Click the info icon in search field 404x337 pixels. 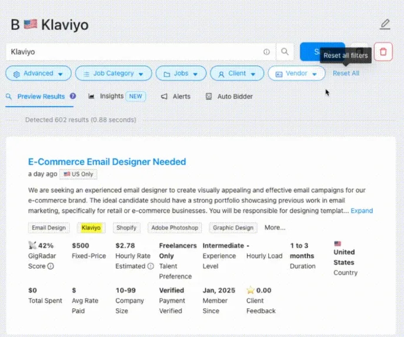pyautogui.click(x=266, y=52)
